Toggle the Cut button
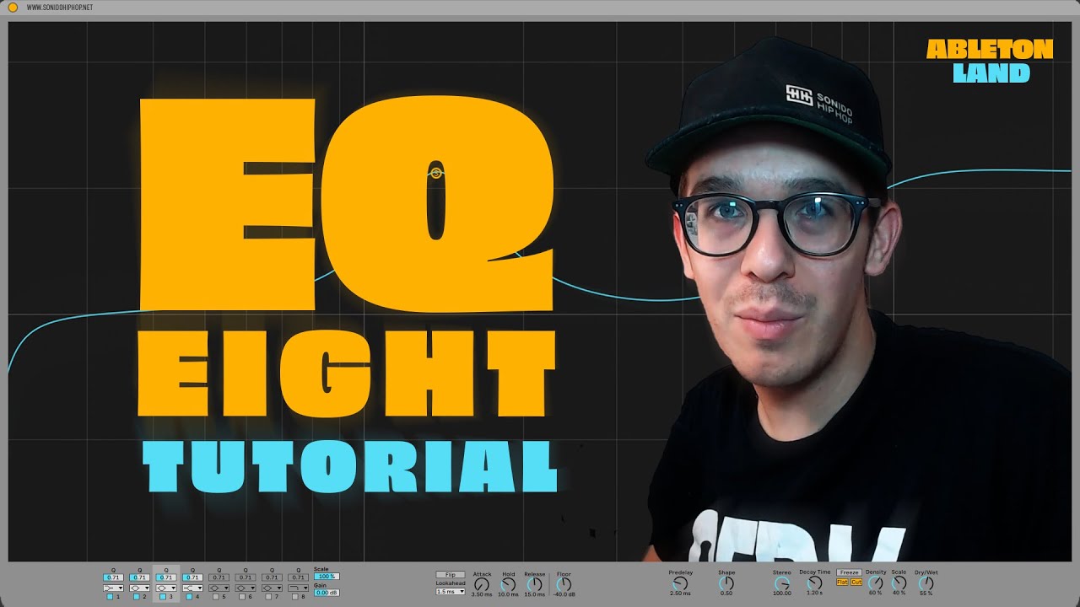Screen dimensions: 1080x607 (856, 582)
